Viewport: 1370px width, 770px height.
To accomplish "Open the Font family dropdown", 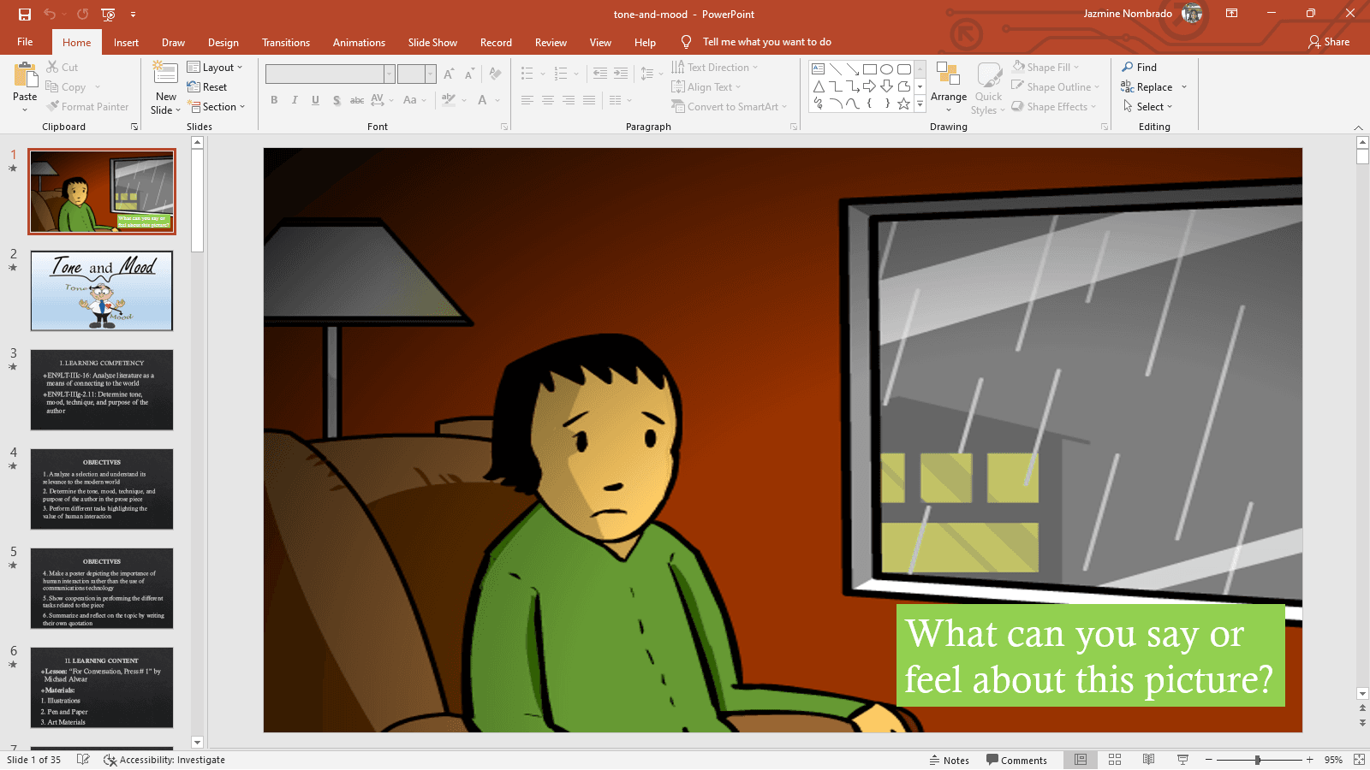I will click(390, 74).
